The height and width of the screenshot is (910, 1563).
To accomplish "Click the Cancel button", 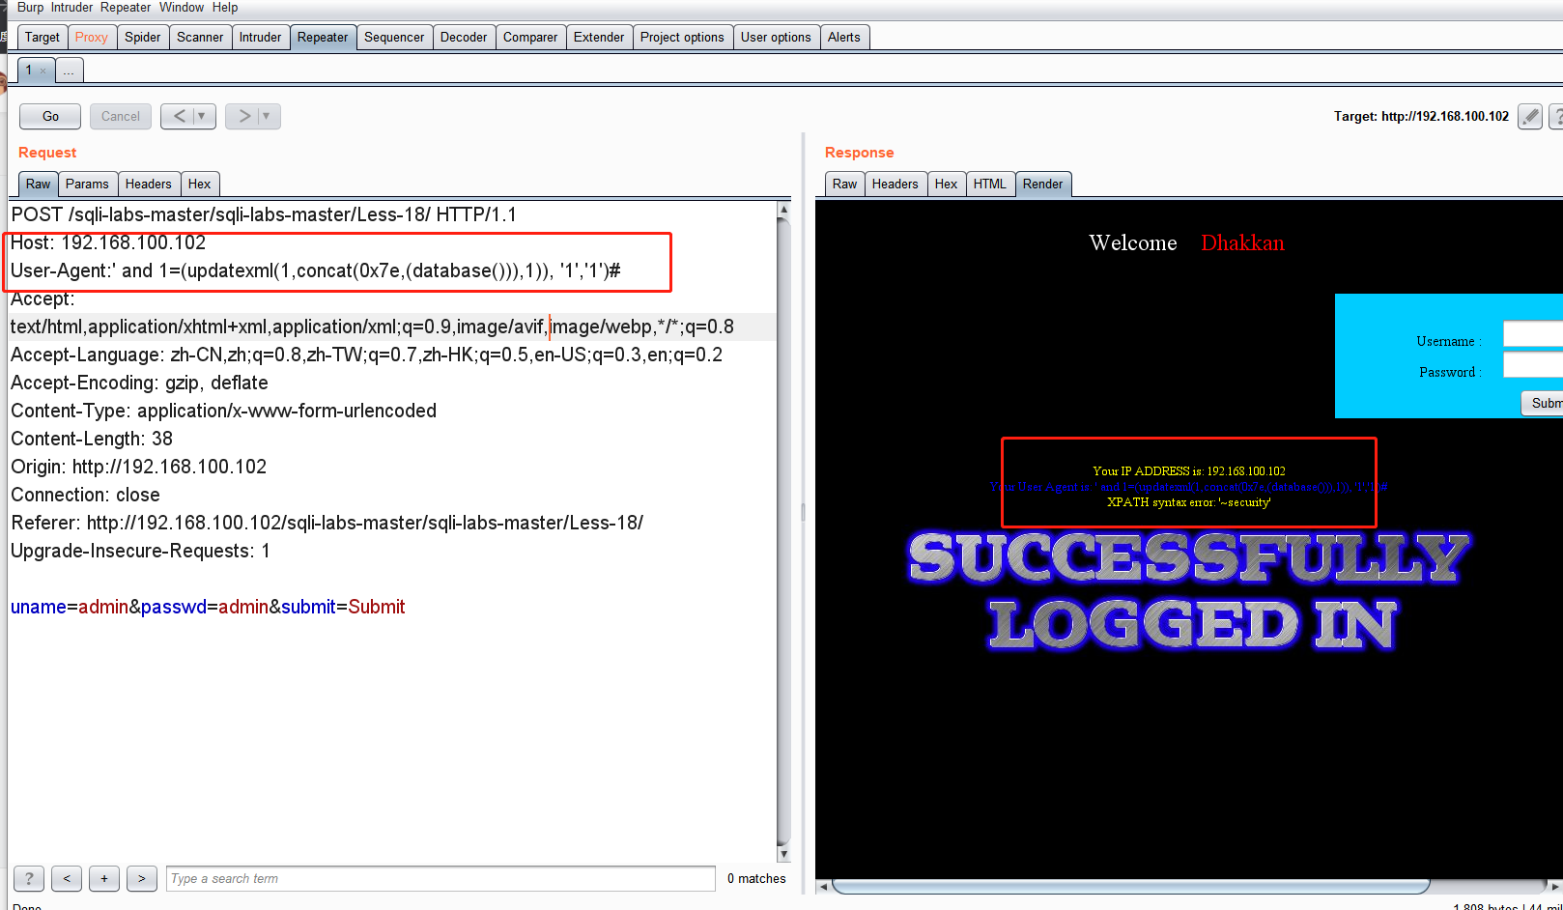I will (x=121, y=116).
